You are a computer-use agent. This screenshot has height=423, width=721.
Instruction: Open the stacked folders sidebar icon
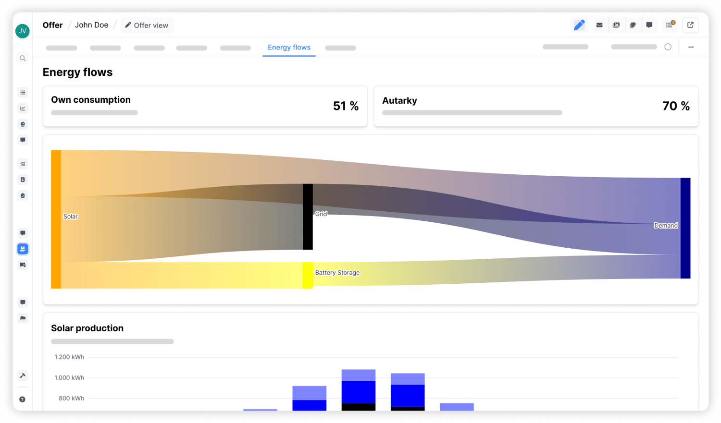tap(23, 318)
